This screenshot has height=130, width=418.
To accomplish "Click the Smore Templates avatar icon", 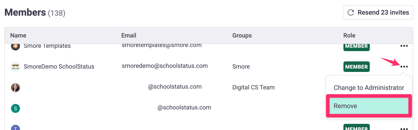I will point(15,46).
